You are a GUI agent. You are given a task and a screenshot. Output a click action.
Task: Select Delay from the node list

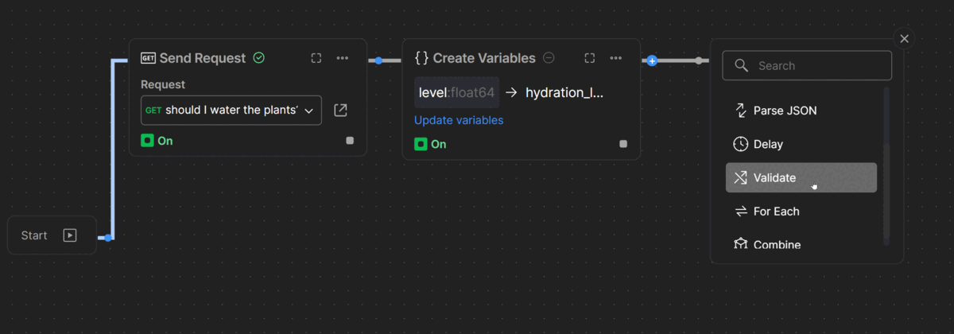[801, 144]
